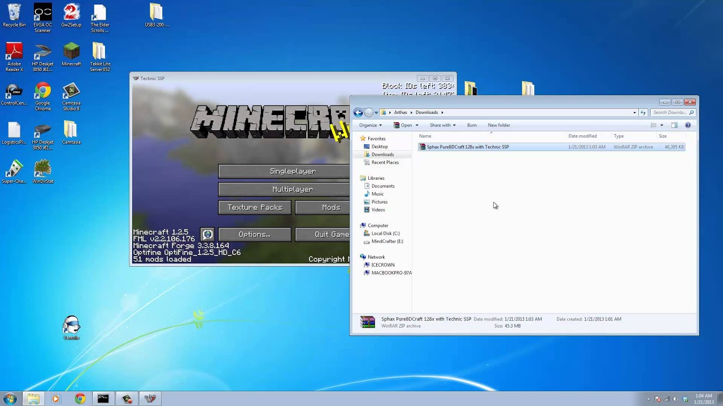Open the Share with dropdown
723x406 pixels.
point(443,125)
